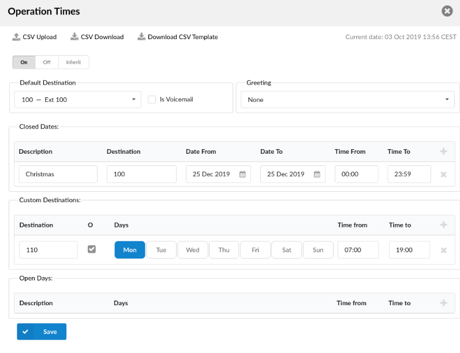Add a new Open Days entry
The image size is (460, 353).
pyautogui.click(x=444, y=303)
